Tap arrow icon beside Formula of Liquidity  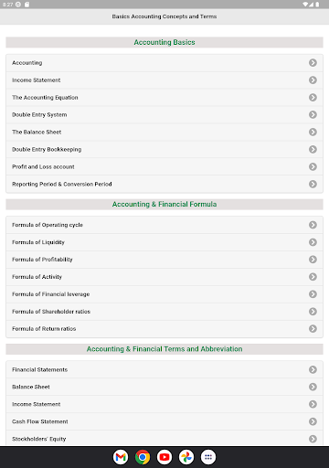click(x=313, y=242)
